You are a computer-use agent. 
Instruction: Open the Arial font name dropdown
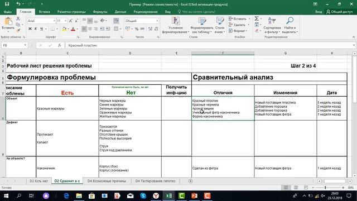[54, 21]
